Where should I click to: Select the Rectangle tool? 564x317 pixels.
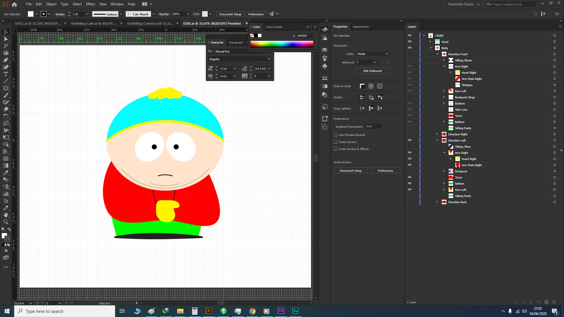pyautogui.click(x=6, y=88)
